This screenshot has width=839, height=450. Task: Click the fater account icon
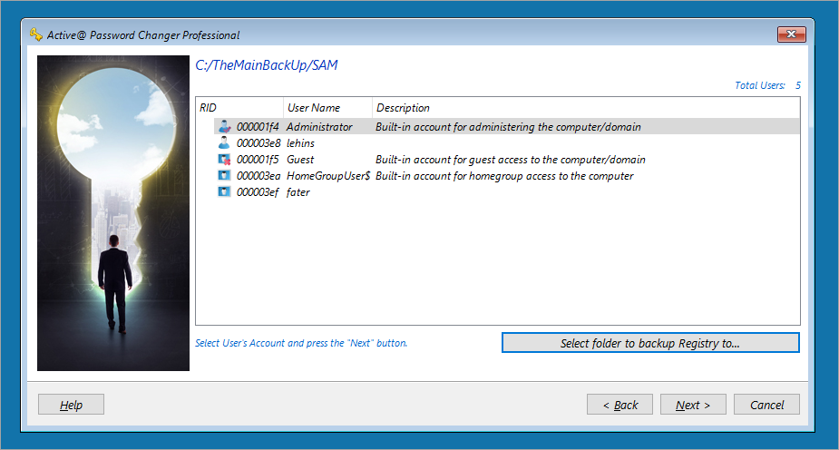click(x=224, y=191)
